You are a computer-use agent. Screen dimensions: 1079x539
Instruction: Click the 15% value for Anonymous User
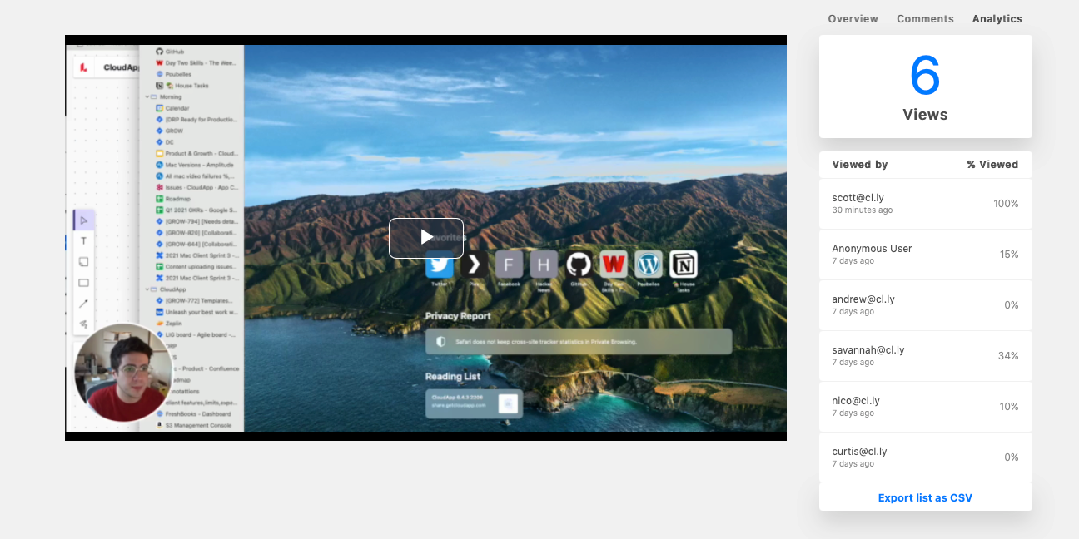click(1009, 255)
